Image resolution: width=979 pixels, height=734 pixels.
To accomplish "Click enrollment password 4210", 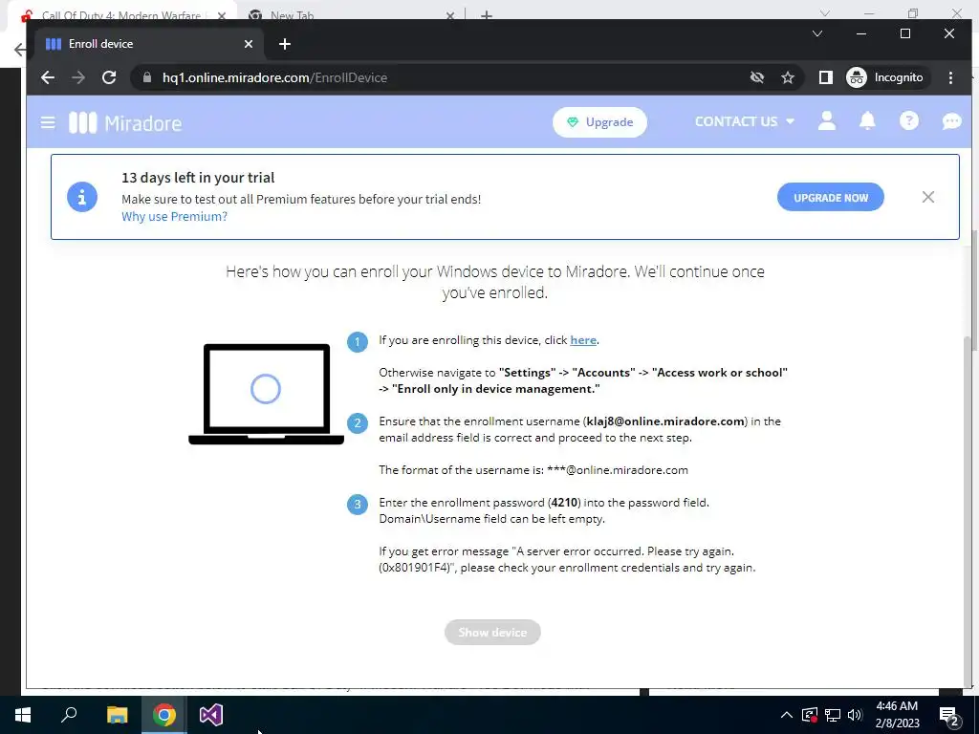I will pos(566,503).
